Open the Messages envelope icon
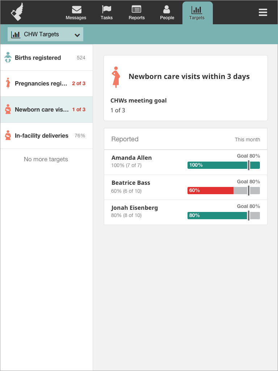Screen dimensions: 278x371 point(76,10)
